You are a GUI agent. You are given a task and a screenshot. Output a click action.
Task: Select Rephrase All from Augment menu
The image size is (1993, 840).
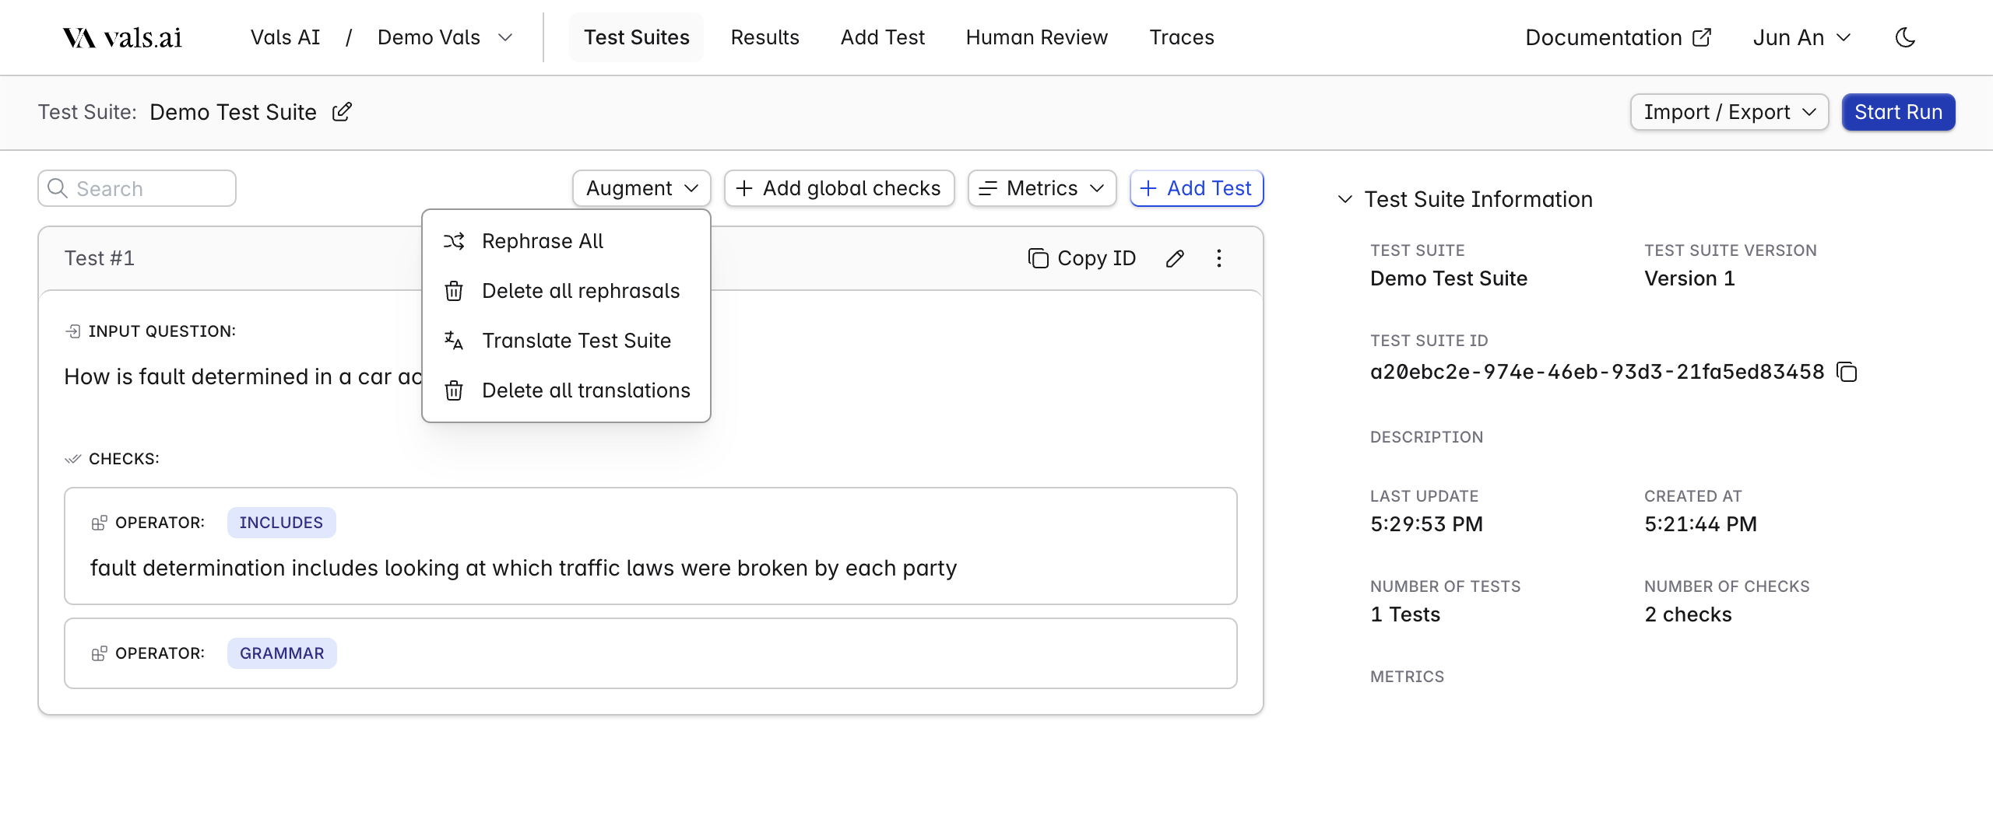(x=543, y=241)
